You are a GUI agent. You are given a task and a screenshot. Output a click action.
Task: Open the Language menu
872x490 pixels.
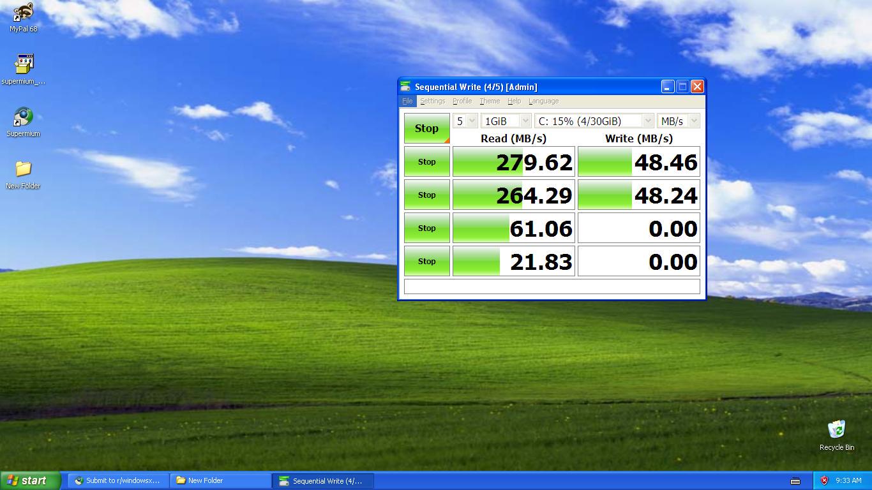(x=543, y=101)
